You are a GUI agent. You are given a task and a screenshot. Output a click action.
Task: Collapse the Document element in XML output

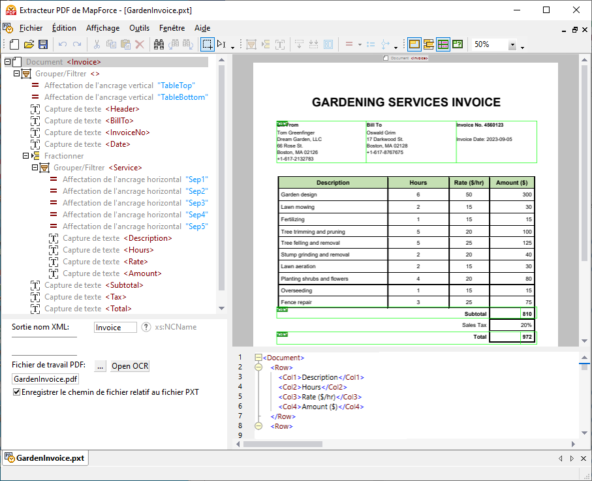click(x=258, y=358)
